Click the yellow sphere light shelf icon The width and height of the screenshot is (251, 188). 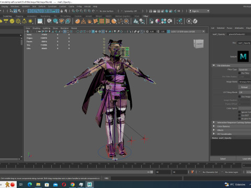[x=12, y=21]
